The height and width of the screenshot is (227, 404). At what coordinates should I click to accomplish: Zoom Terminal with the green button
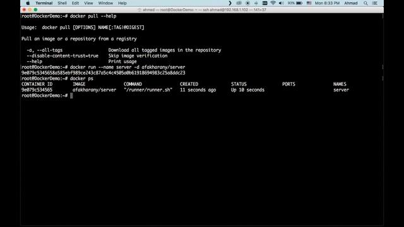pos(35,10)
